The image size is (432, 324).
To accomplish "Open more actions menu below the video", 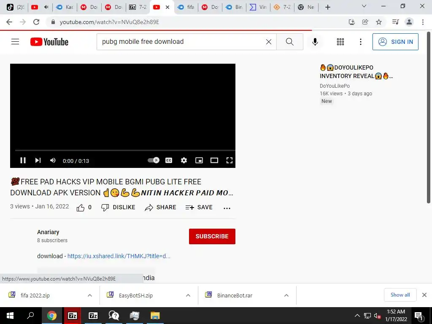I will click(x=227, y=208).
